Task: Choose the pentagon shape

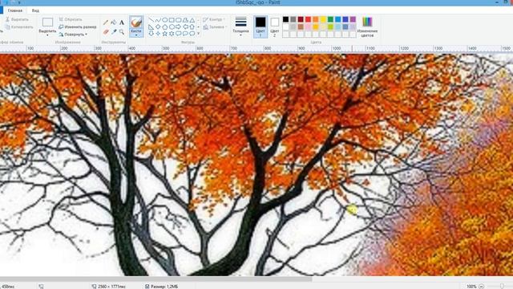Action: (165, 26)
